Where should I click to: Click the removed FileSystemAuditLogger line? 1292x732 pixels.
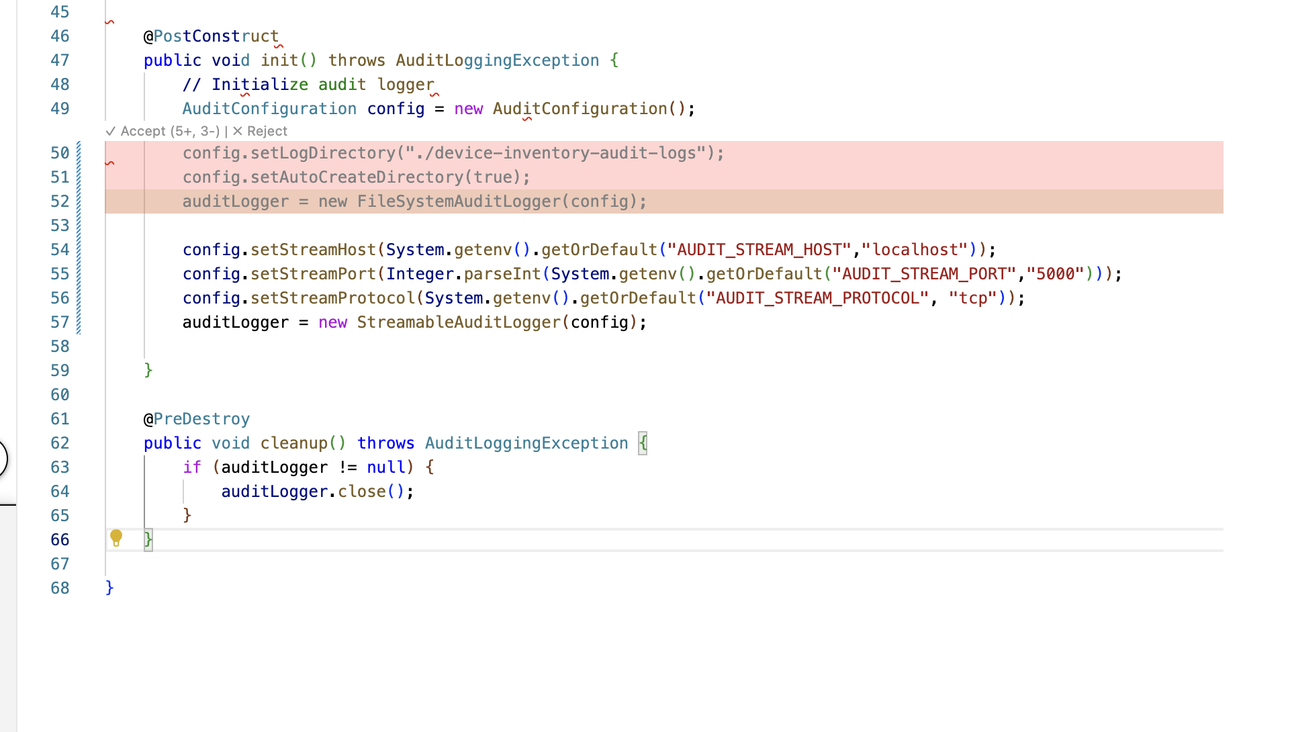point(414,201)
